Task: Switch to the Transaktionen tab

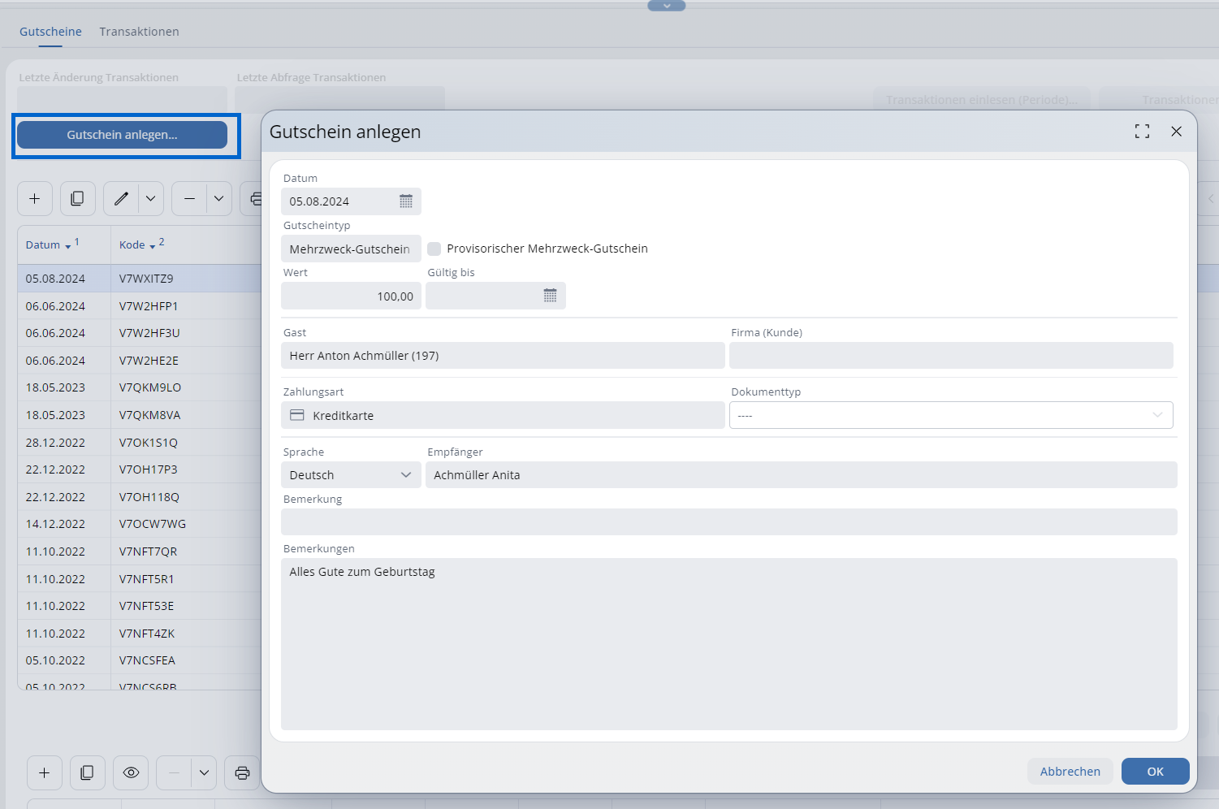Action: pyautogui.click(x=139, y=32)
